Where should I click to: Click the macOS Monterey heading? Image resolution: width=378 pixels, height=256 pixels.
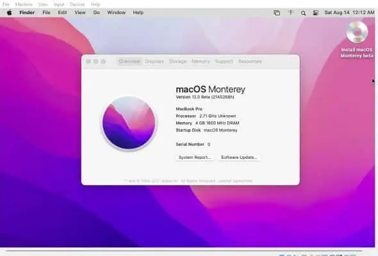click(x=210, y=89)
